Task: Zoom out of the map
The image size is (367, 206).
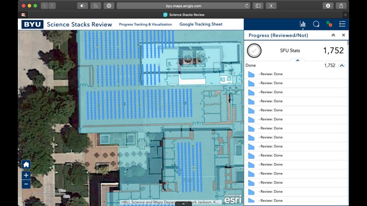Action: (26, 184)
